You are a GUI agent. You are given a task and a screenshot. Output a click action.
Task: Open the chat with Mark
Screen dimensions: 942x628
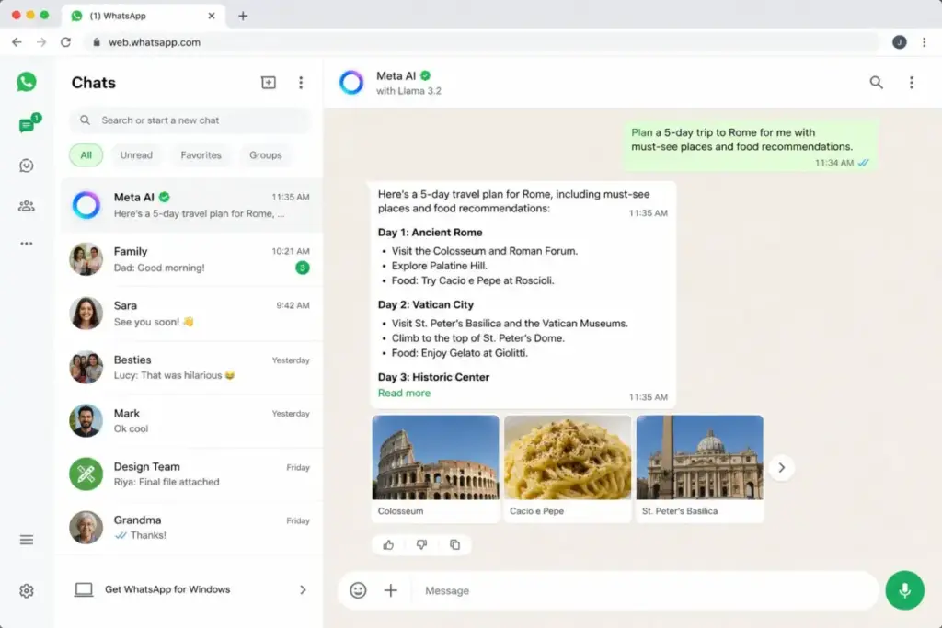(191, 421)
